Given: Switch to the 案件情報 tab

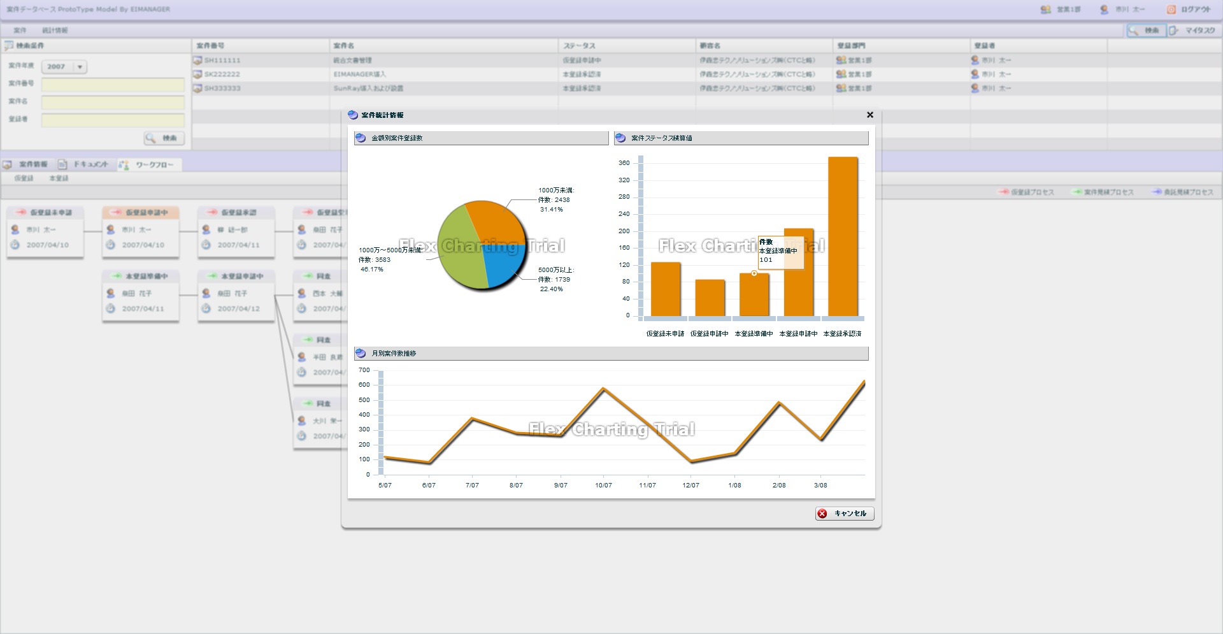Looking at the screenshot, I should pos(25,164).
